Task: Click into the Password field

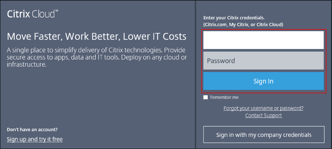Action: 263,61
